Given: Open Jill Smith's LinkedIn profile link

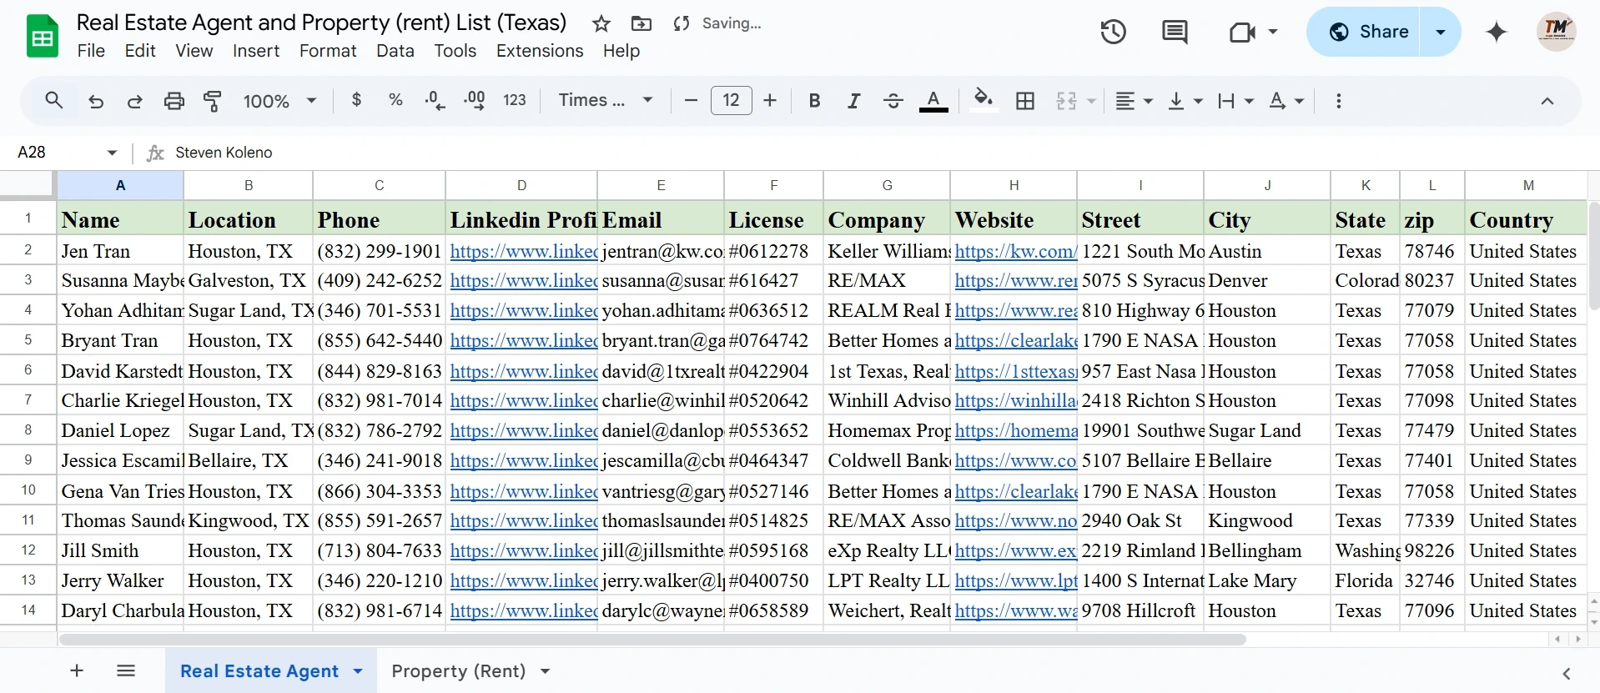Looking at the screenshot, I should point(524,550).
